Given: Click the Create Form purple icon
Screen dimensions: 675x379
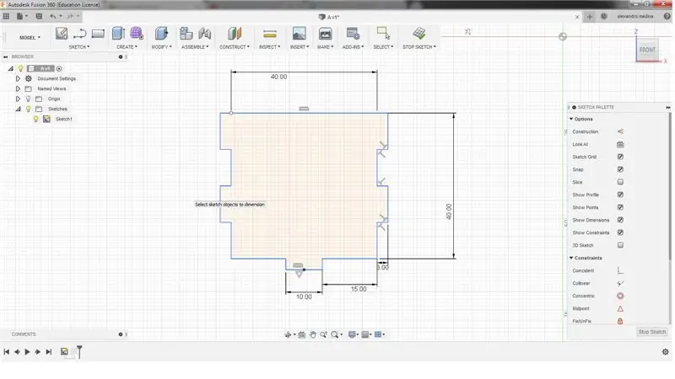Looking at the screenshot, I should 137,34.
